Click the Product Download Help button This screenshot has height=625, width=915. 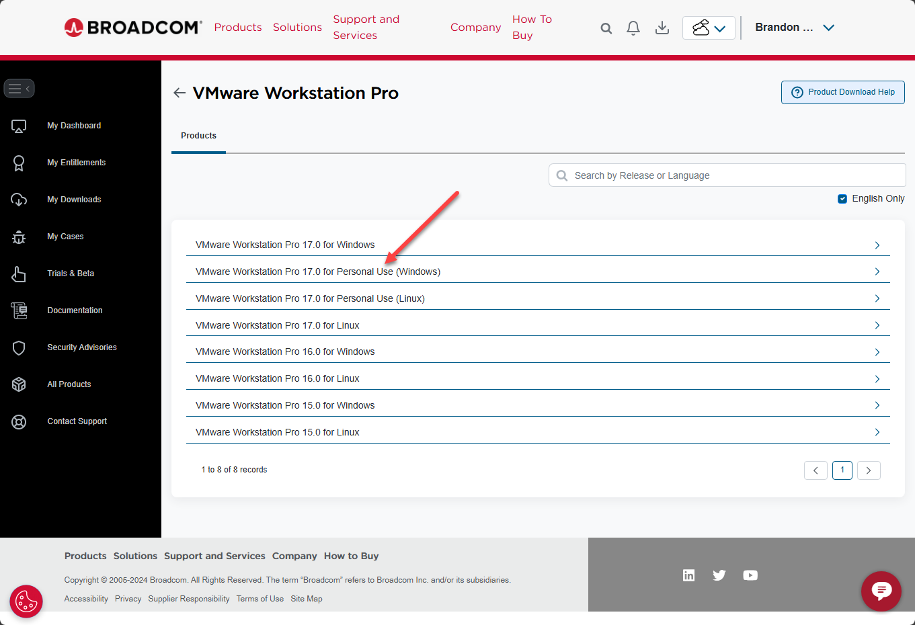coord(843,93)
